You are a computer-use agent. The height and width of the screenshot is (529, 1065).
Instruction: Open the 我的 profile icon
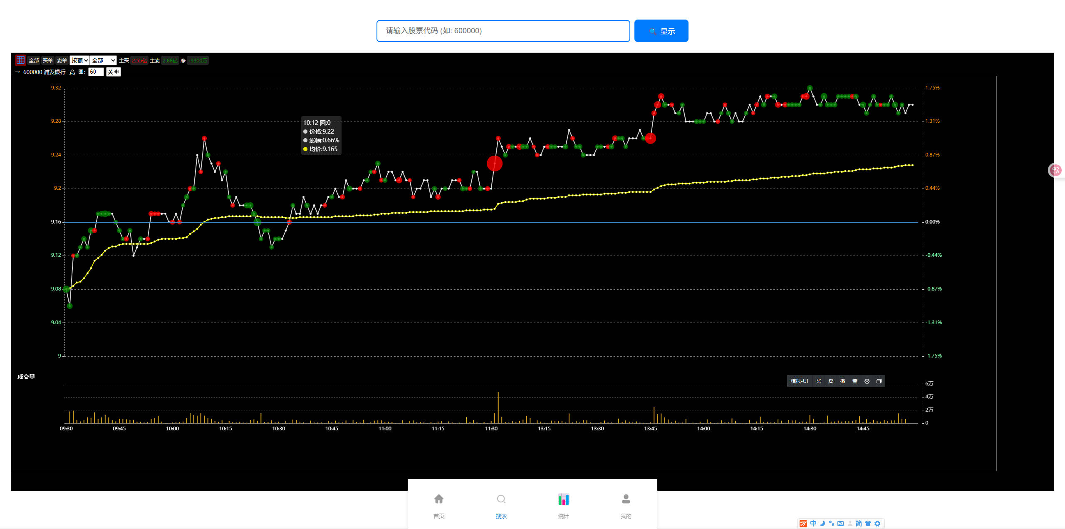click(x=626, y=499)
